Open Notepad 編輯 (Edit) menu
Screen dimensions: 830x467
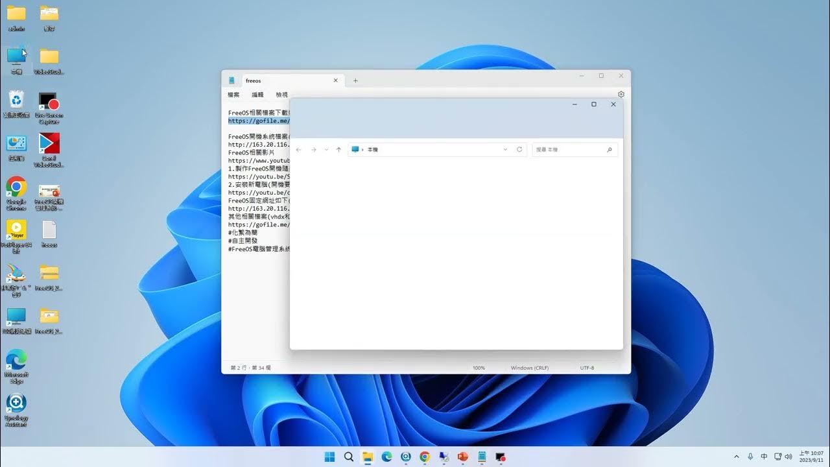pyautogui.click(x=257, y=95)
